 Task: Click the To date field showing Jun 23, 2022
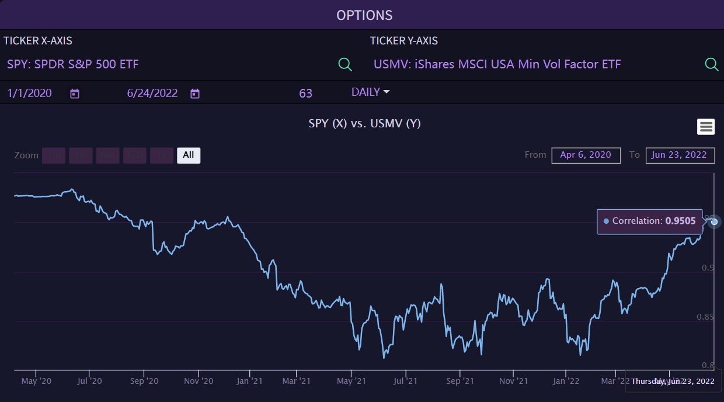pyautogui.click(x=680, y=155)
